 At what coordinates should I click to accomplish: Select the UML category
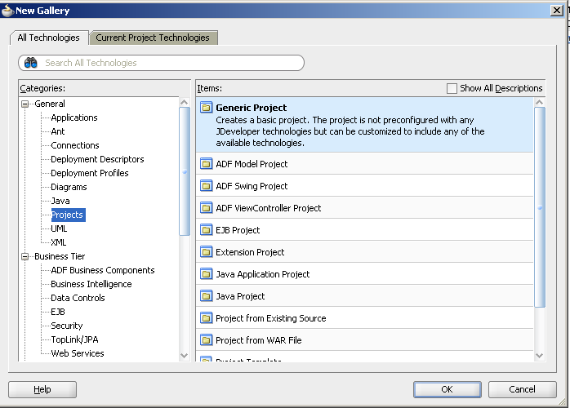click(x=59, y=228)
